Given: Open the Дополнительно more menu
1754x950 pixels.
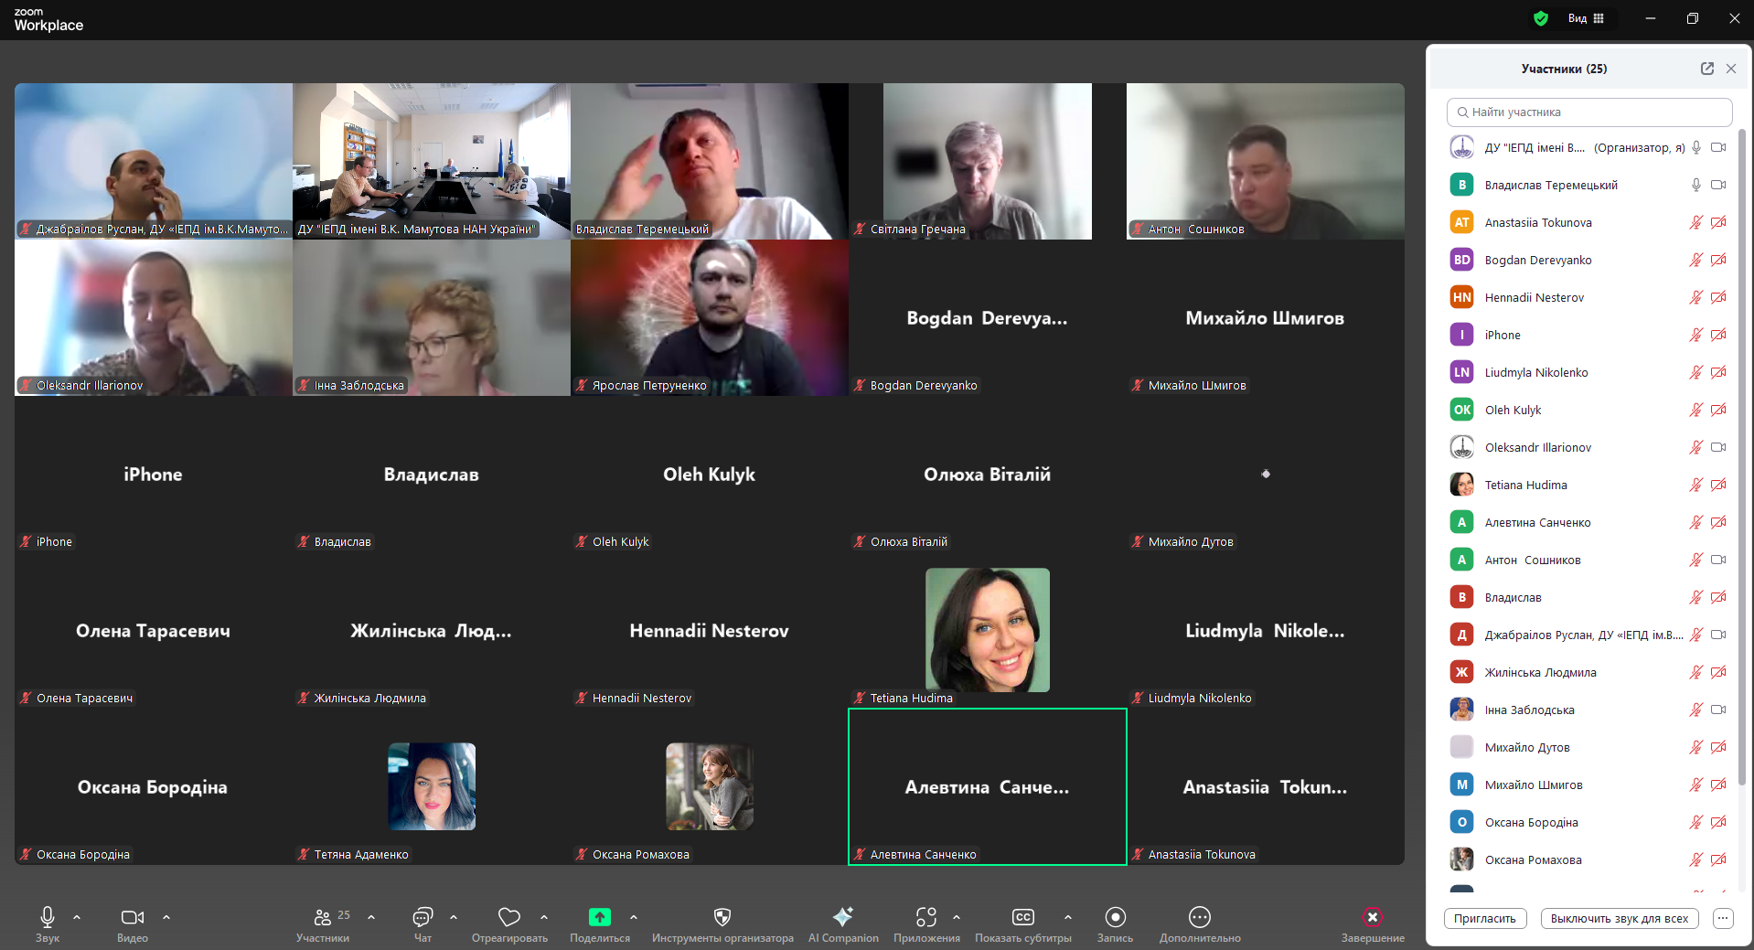Looking at the screenshot, I should [x=1199, y=917].
